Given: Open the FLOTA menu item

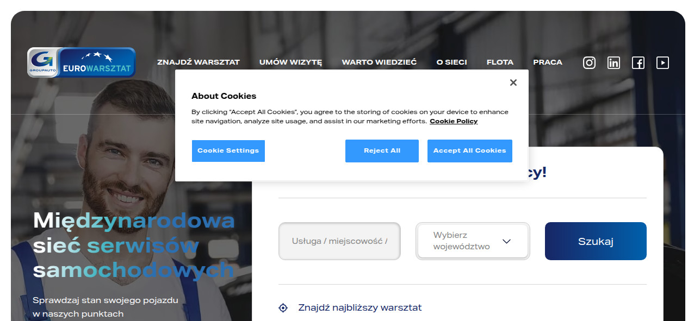Looking at the screenshot, I should pyautogui.click(x=500, y=62).
